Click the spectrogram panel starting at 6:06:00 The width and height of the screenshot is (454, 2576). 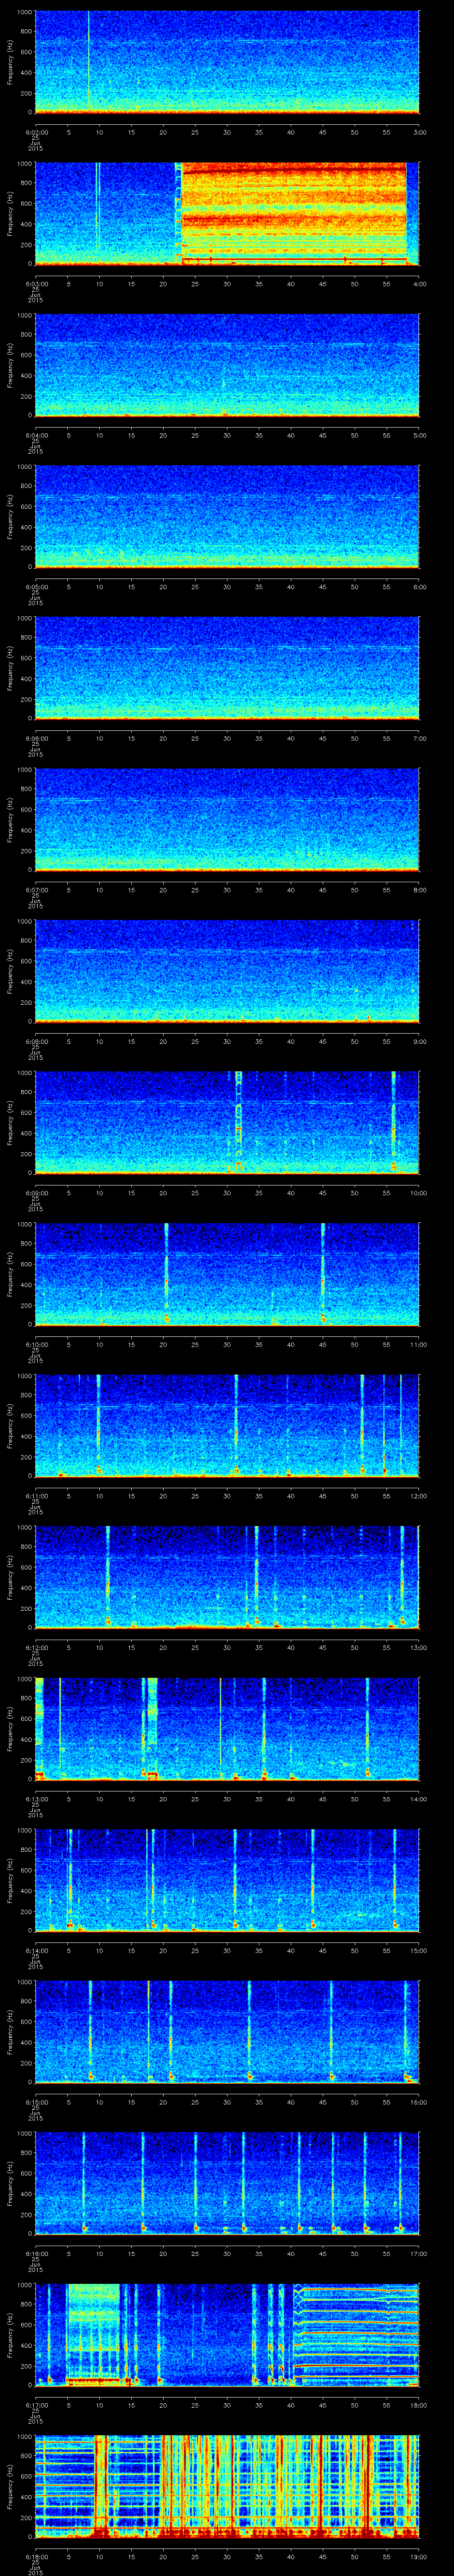[227, 668]
